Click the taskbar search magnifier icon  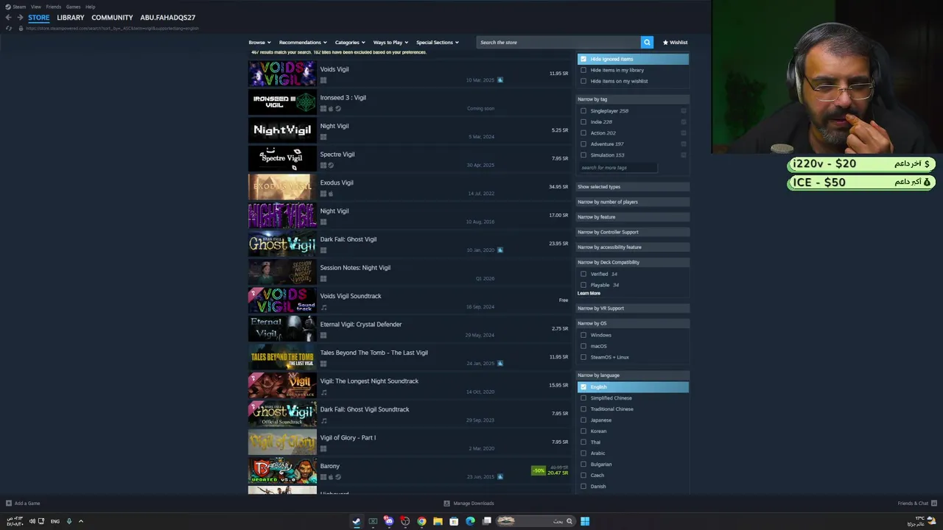[569, 521]
